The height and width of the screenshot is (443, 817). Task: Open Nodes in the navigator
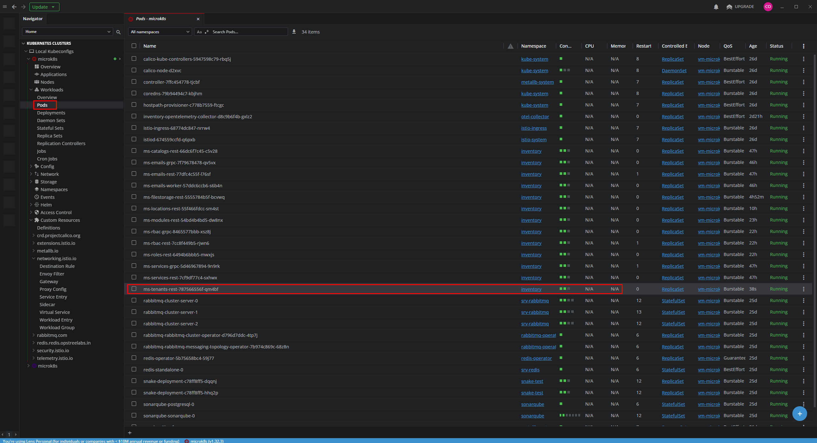coord(47,82)
